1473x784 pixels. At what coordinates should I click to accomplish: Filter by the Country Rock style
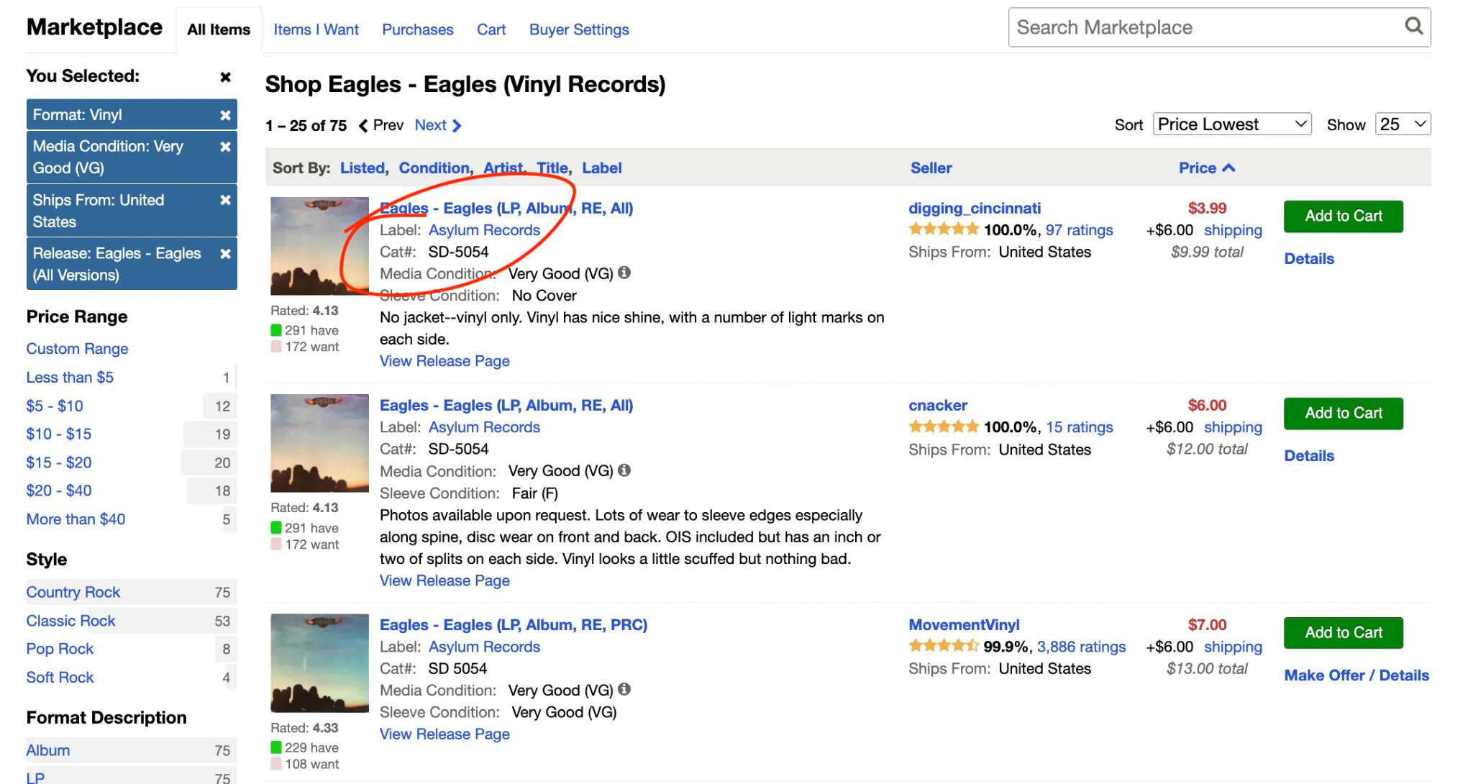click(x=73, y=592)
